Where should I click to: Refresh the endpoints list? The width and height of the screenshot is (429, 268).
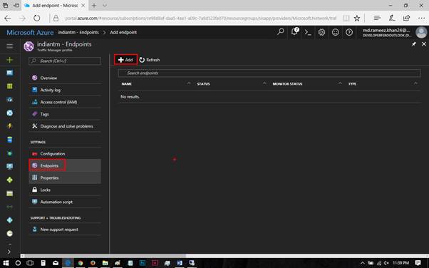(x=150, y=60)
